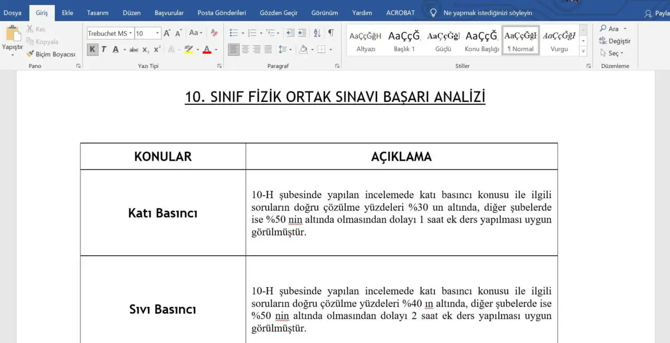Expand the styles gallery more arrow
The image size is (670, 343).
tap(583, 51)
